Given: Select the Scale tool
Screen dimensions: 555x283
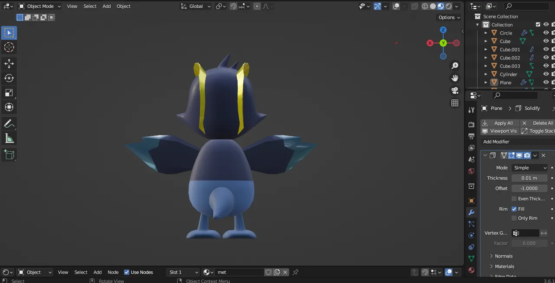Looking at the screenshot, I should pos(9,93).
